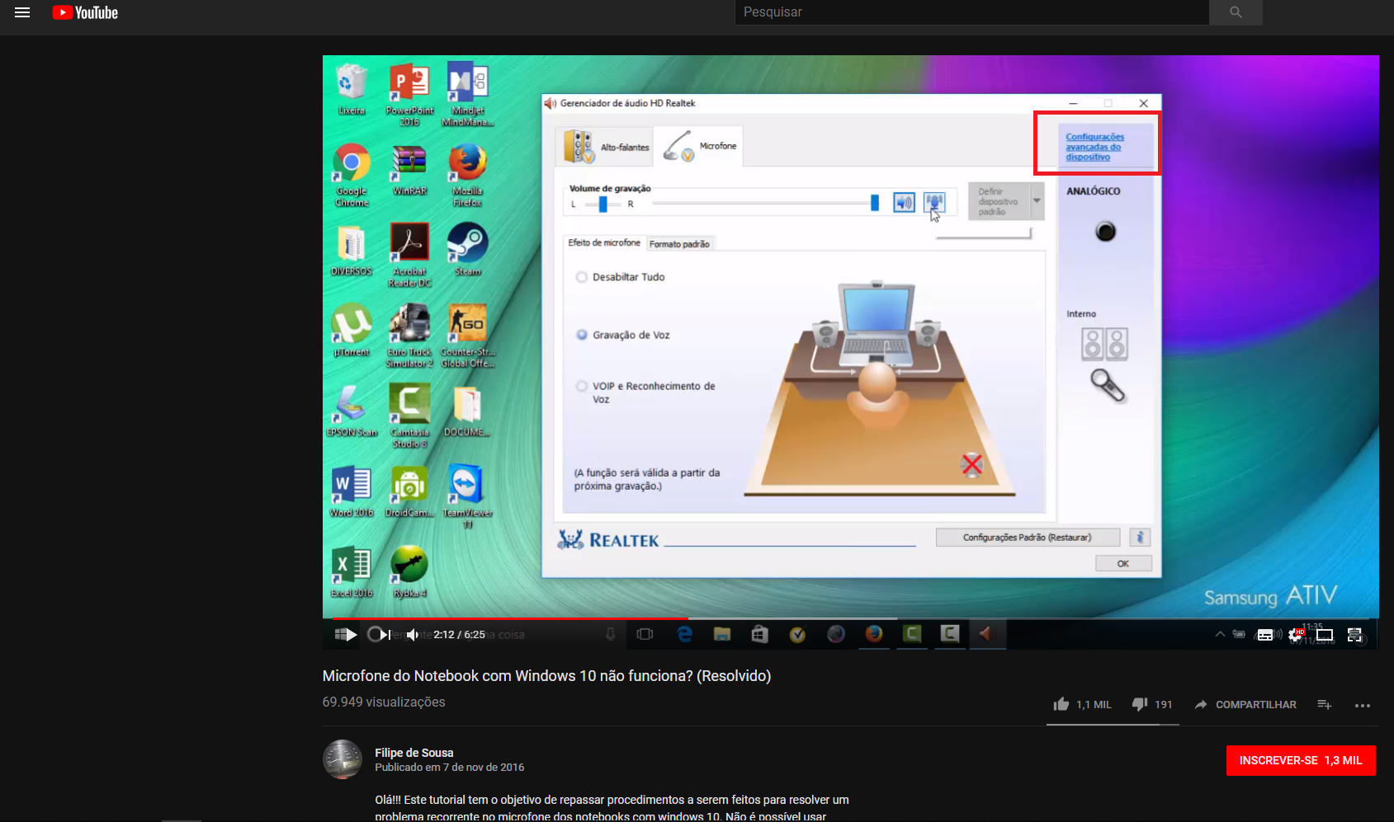Toggle subtitles in the player
Screen dimensions: 1394x822
click(1264, 635)
